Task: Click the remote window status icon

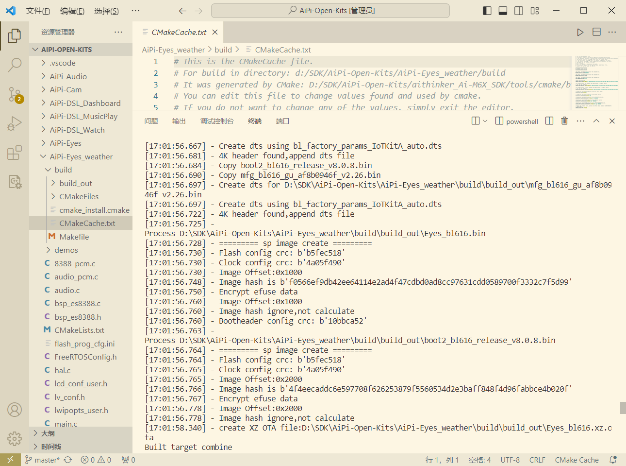Action: tap(10, 460)
